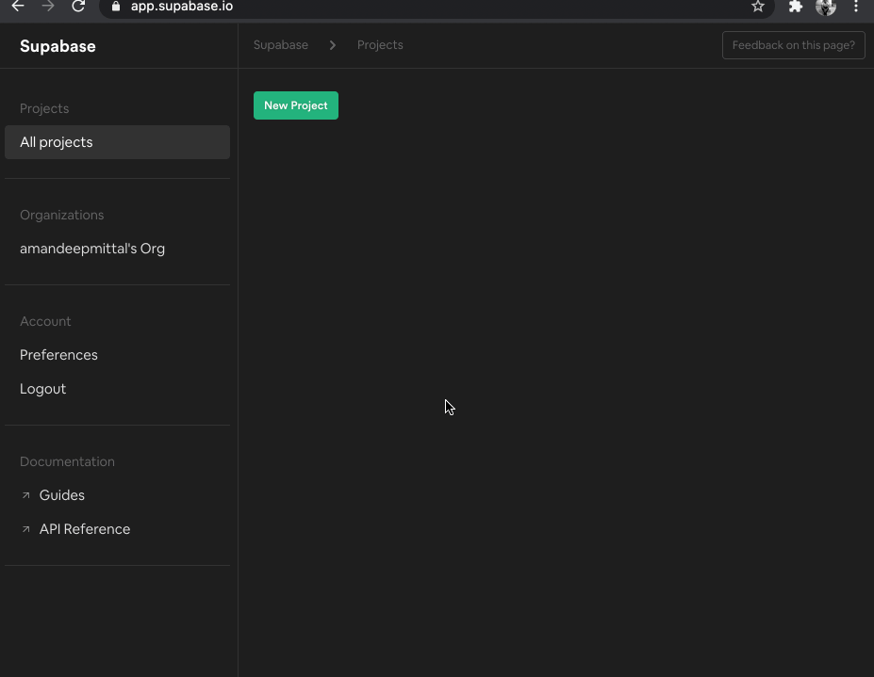Viewport: 874px width, 677px height.
Task: Open the Projects breadcrumb
Action: (x=380, y=45)
